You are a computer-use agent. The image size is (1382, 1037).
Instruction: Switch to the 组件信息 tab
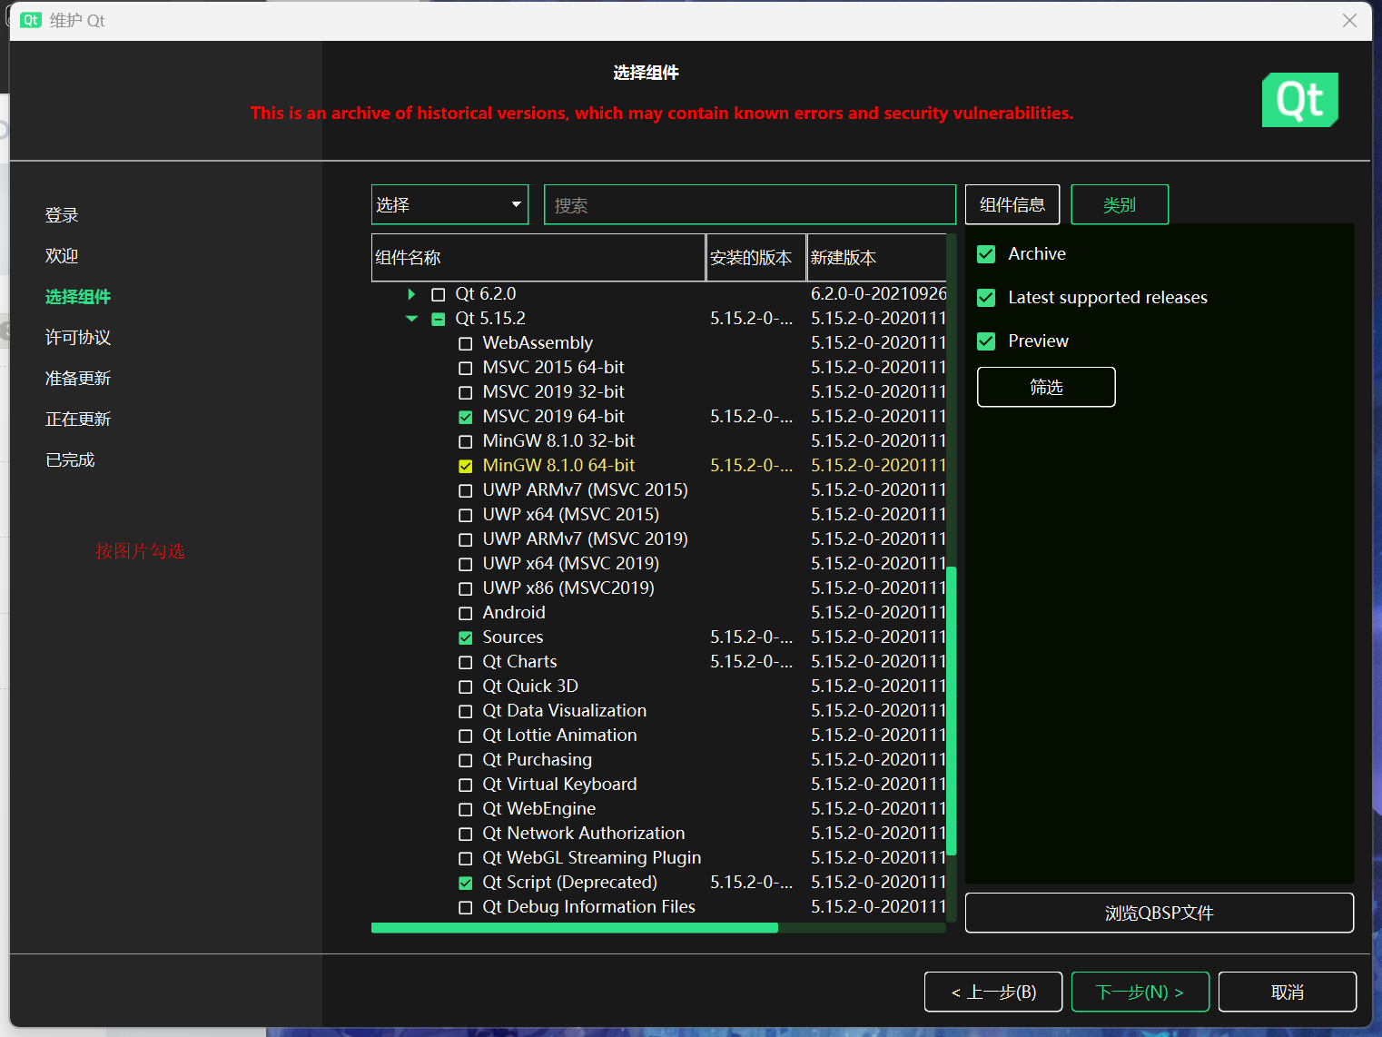coord(1012,204)
